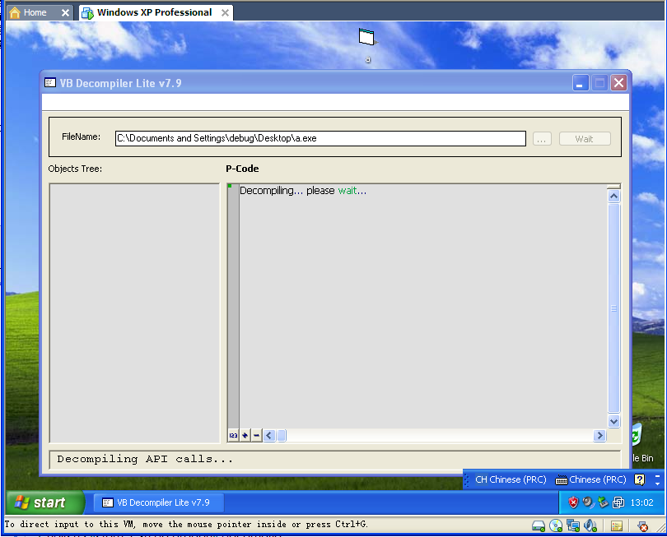
Task: Open the Windows start menu
Action: point(44,502)
